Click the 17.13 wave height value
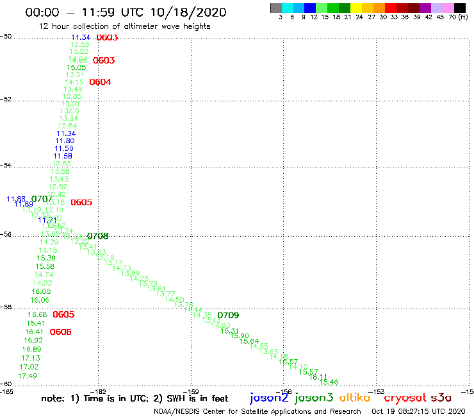 (31, 358)
